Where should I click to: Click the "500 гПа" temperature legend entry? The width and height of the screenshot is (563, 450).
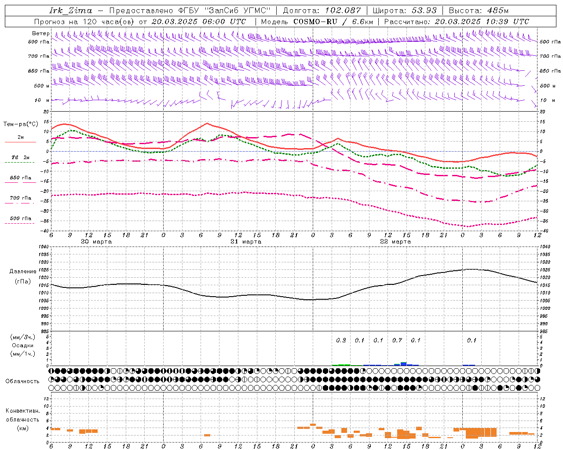pos(21,218)
